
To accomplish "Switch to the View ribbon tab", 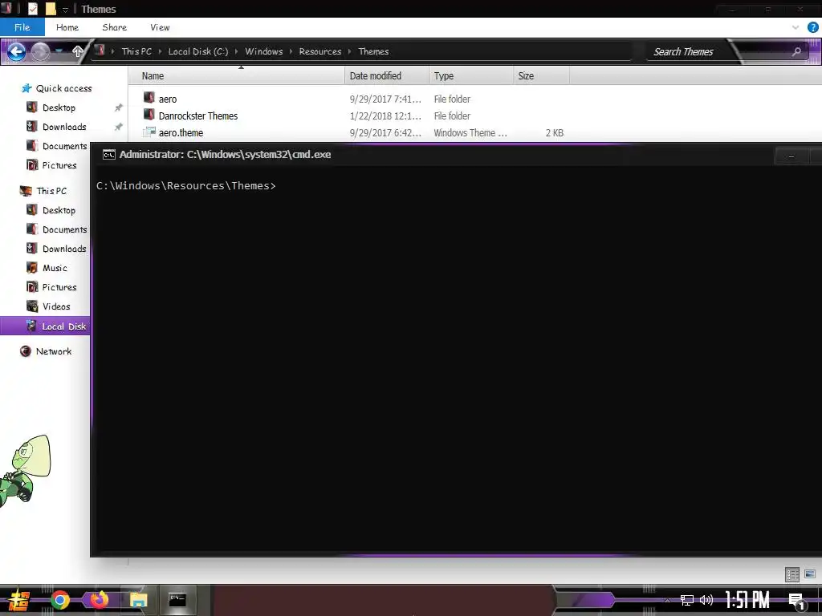I will [160, 27].
